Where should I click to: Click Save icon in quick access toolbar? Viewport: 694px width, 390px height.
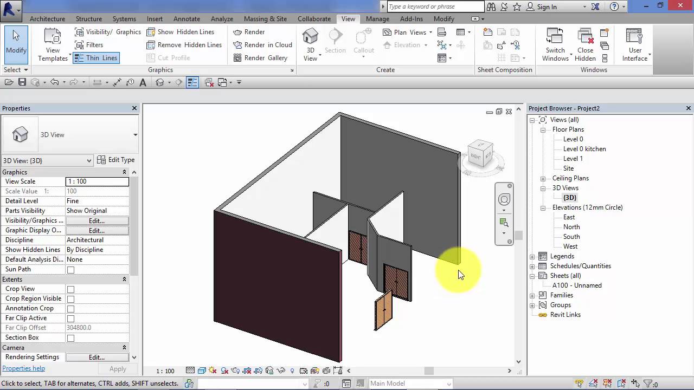(22, 82)
